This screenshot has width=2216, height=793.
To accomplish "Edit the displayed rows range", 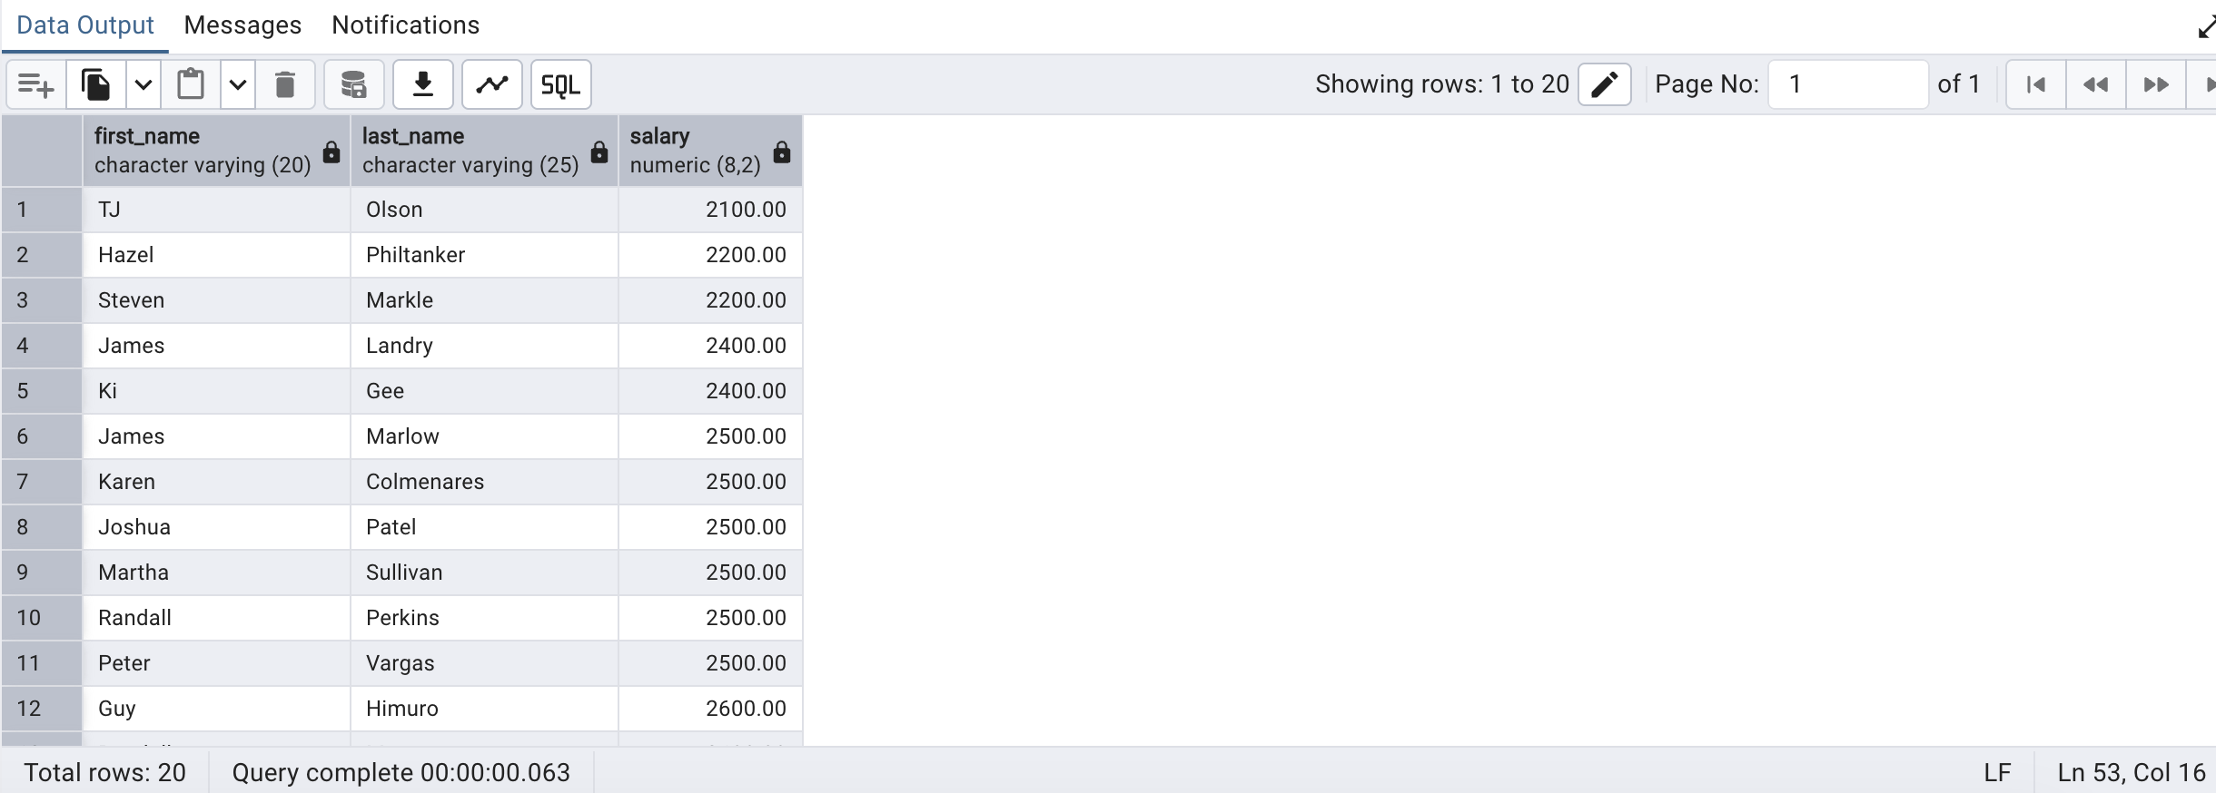I will 1604,84.
